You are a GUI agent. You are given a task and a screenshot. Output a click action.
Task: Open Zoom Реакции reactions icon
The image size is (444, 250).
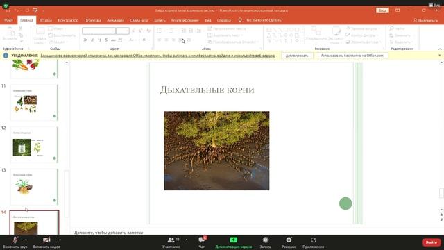coord(289,240)
